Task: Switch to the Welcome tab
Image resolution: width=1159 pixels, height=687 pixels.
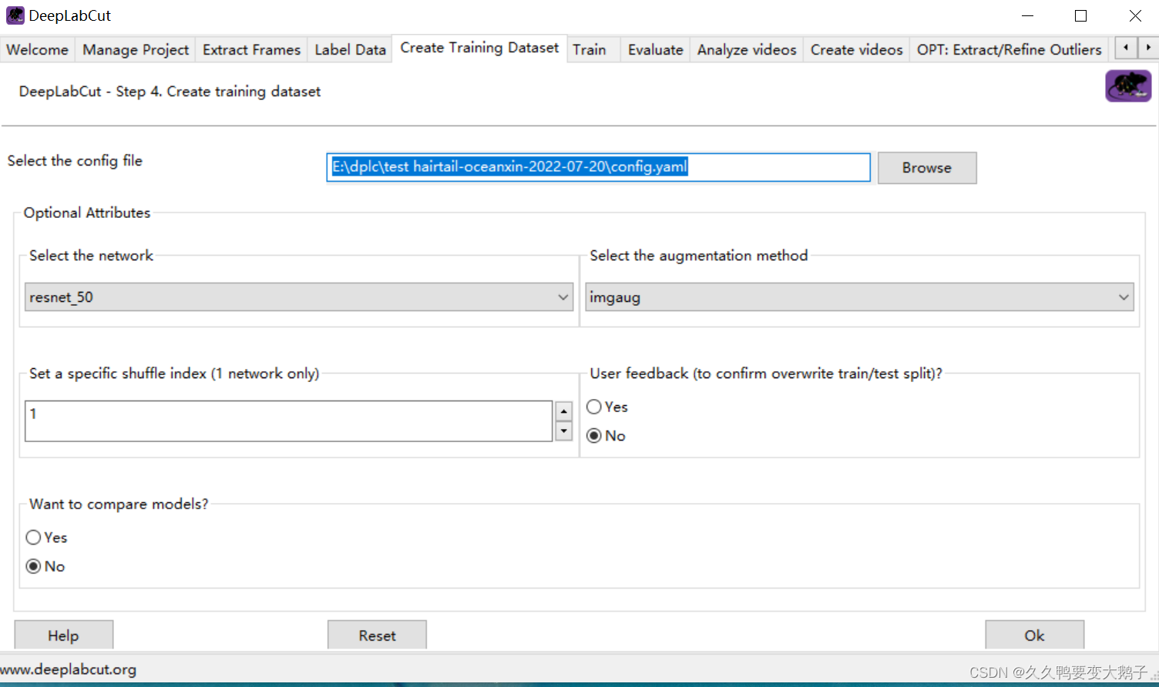Action: [x=37, y=49]
